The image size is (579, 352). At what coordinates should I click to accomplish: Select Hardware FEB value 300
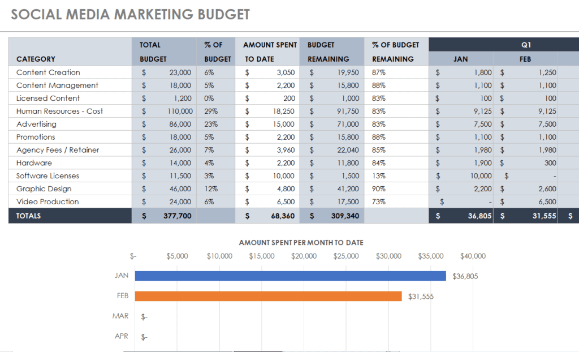[x=525, y=163]
